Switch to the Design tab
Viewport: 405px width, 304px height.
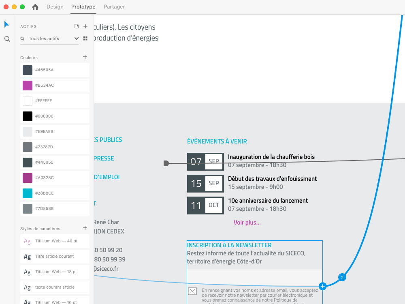pyautogui.click(x=55, y=7)
